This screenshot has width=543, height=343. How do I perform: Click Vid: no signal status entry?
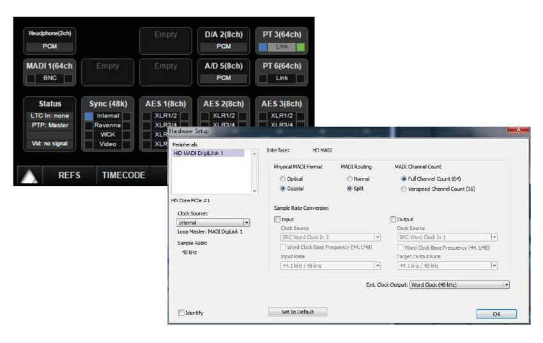[50, 143]
